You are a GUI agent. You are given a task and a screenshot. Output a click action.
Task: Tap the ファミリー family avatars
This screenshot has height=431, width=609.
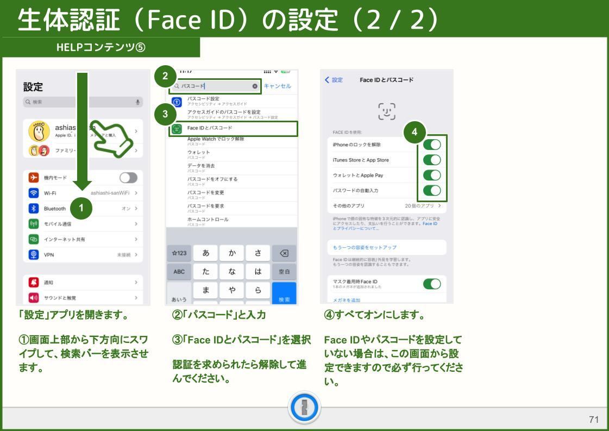point(39,151)
